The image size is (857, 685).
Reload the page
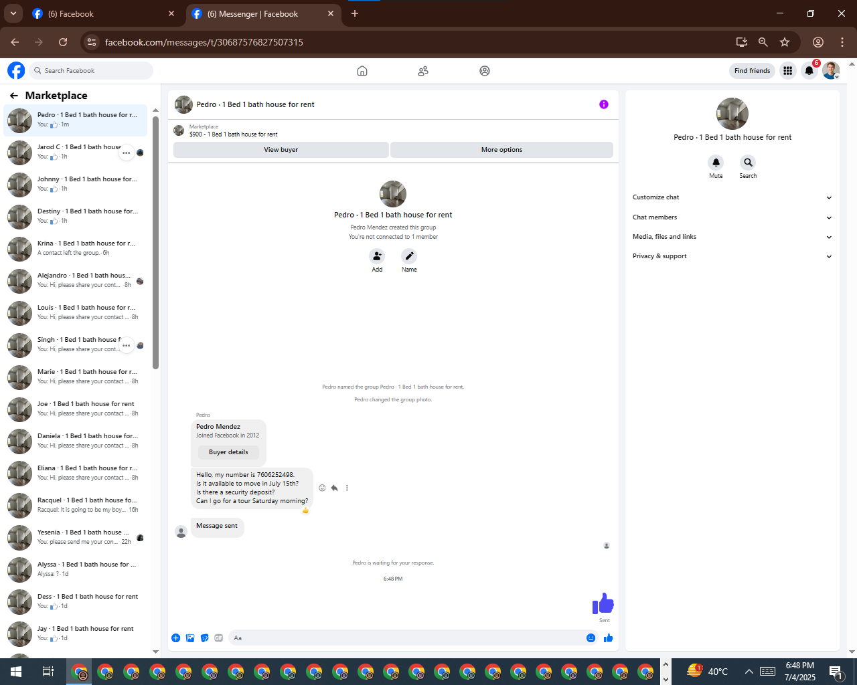pos(63,42)
